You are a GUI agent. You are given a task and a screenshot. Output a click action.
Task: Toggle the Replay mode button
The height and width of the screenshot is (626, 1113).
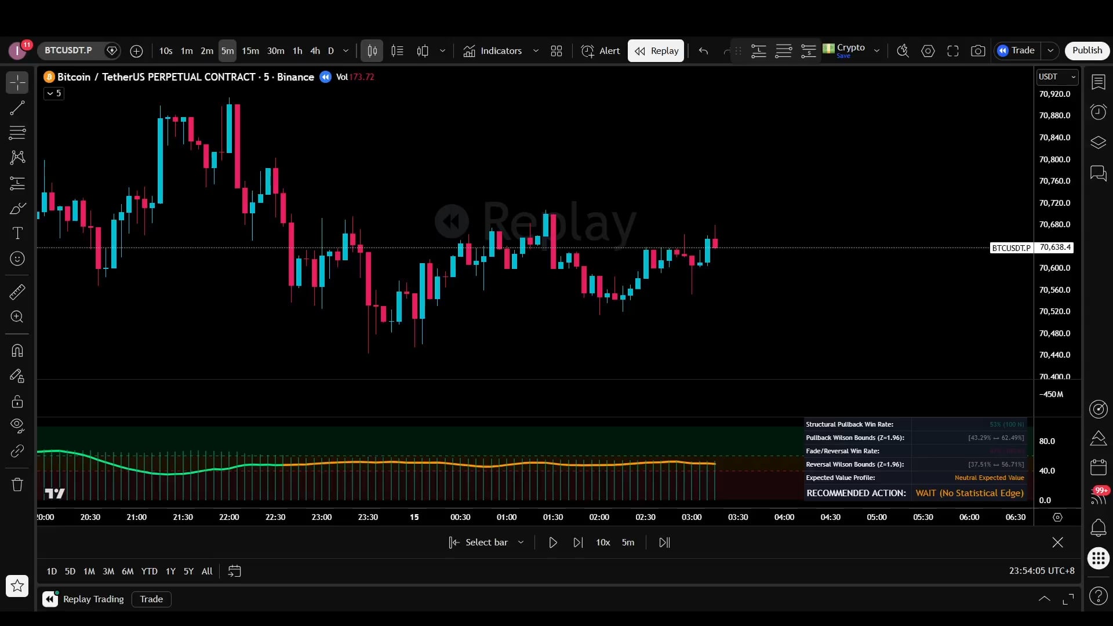pos(656,51)
